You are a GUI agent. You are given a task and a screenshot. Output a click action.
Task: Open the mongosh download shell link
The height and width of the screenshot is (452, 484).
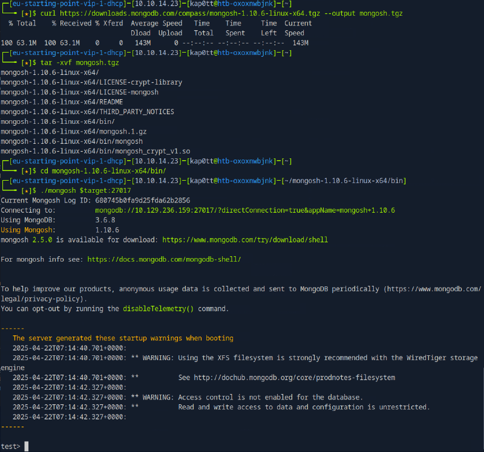pyautogui.click(x=245, y=240)
